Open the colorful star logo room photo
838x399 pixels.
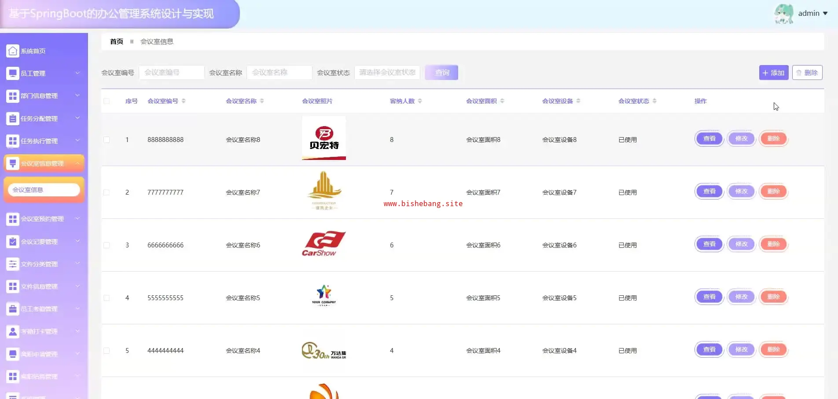[324, 295]
